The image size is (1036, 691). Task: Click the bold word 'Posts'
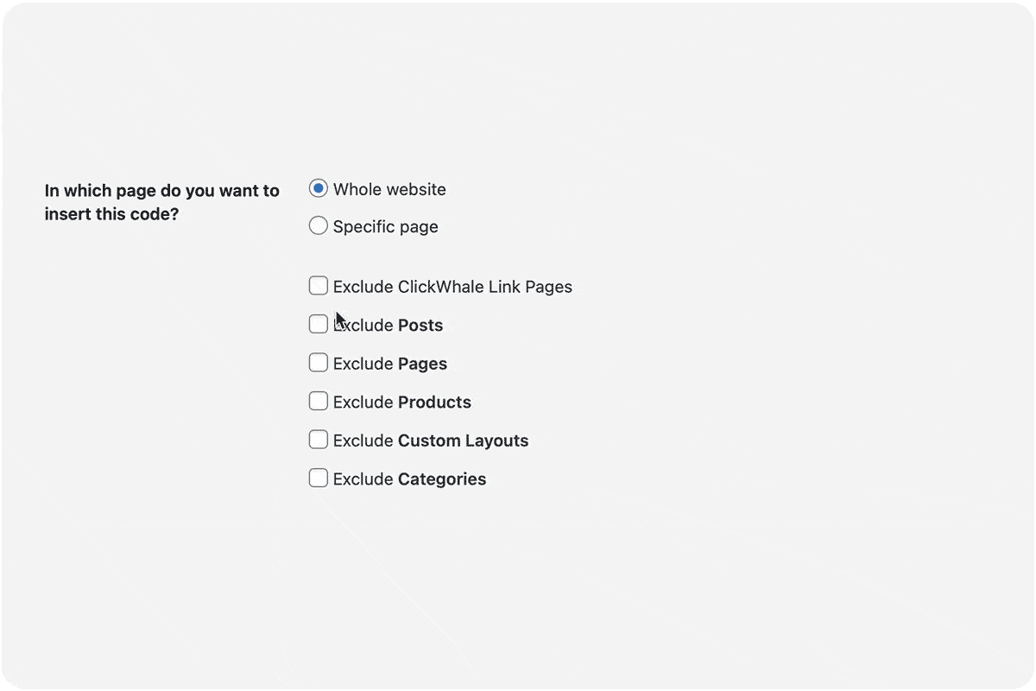tap(420, 326)
